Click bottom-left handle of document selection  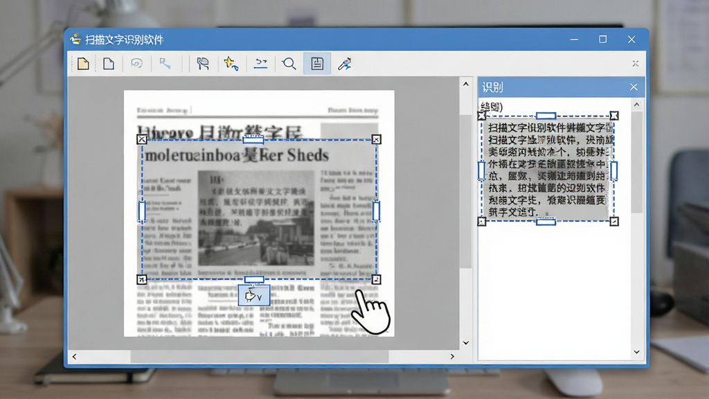pyautogui.click(x=141, y=280)
